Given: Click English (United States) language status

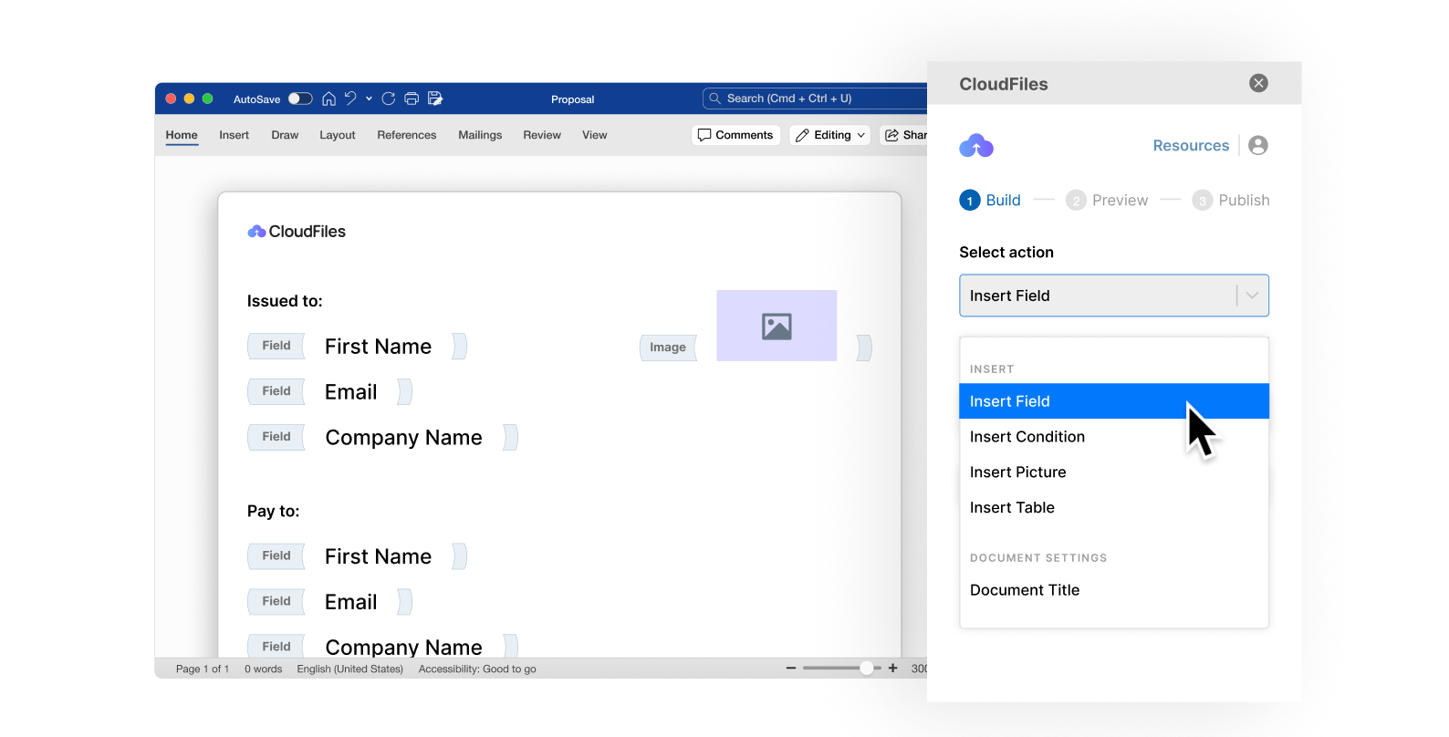Looking at the screenshot, I should click(349, 670).
